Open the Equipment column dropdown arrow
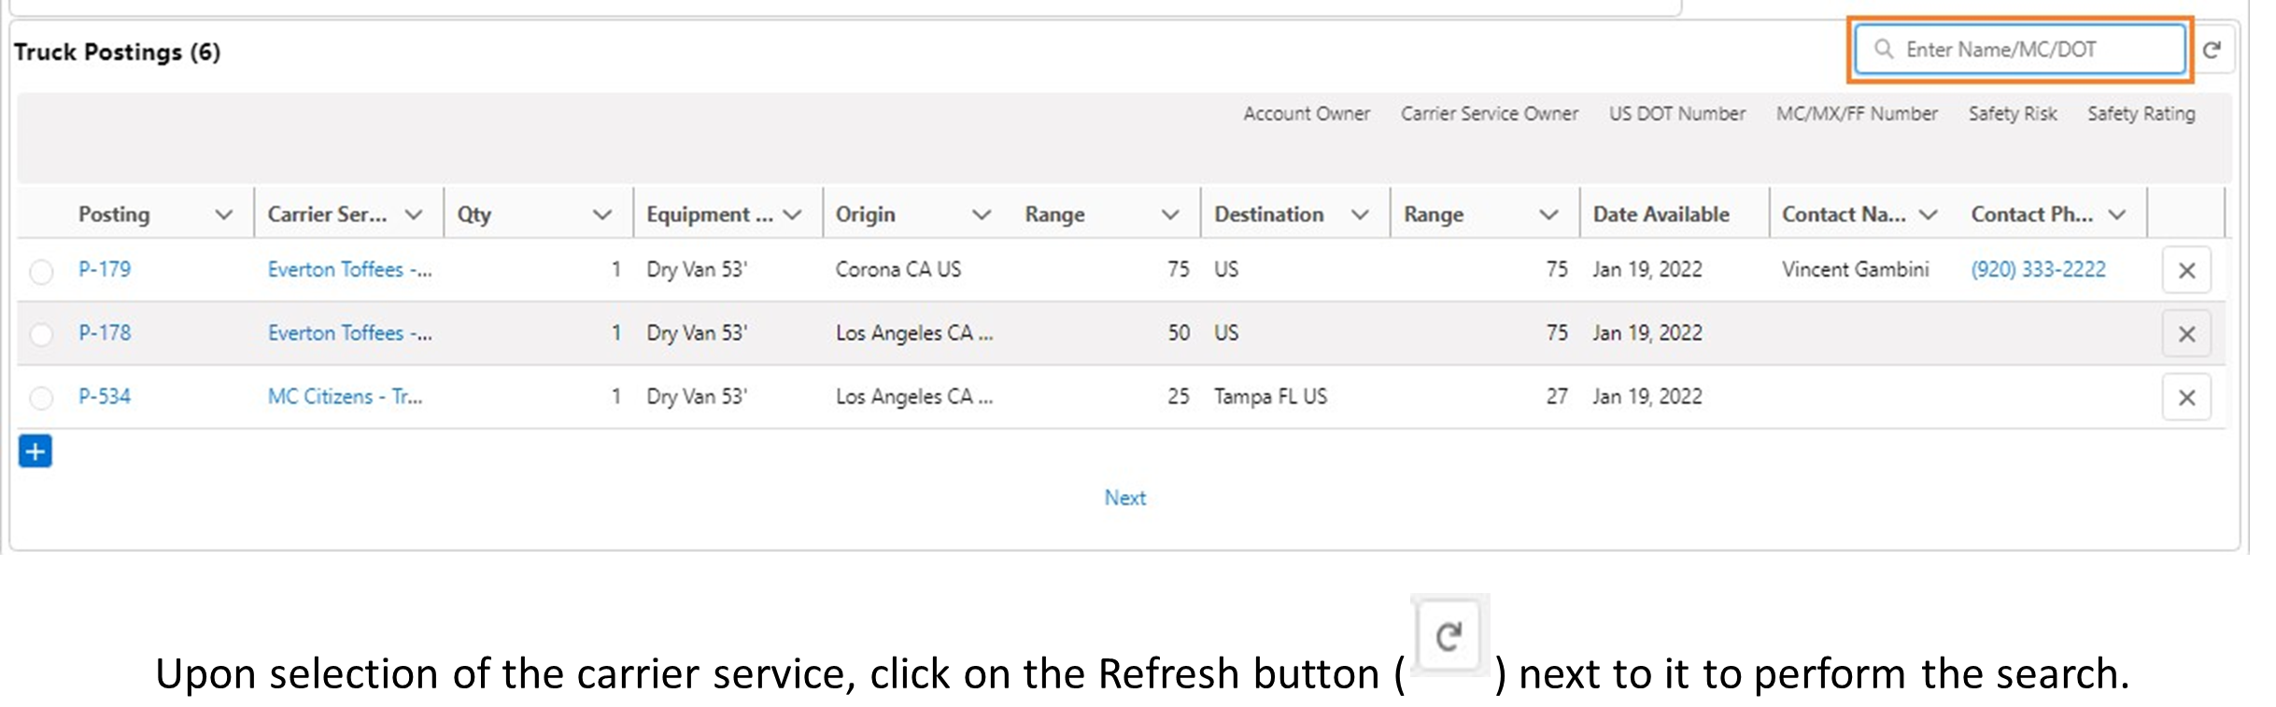This screenshot has height=707, width=2276. coord(793,215)
